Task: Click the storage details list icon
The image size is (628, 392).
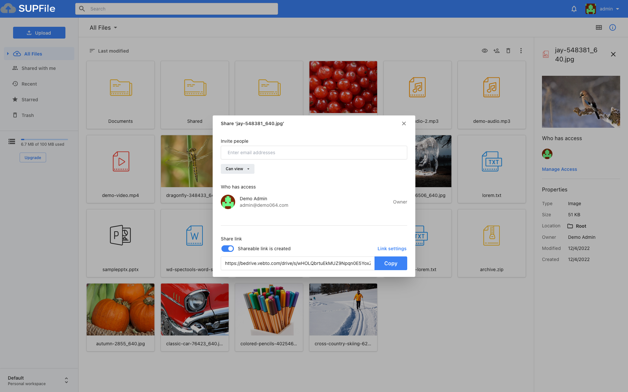Action: pyautogui.click(x=12, y=141)
